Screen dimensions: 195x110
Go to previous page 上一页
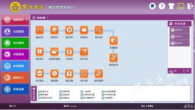173,71
